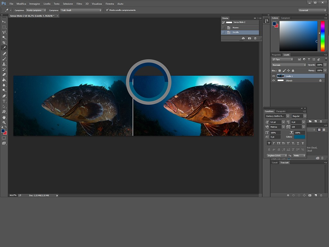Screen dimensions: 329x247
Task: Activate the Hand tool
Action: (x=4, y=117)
